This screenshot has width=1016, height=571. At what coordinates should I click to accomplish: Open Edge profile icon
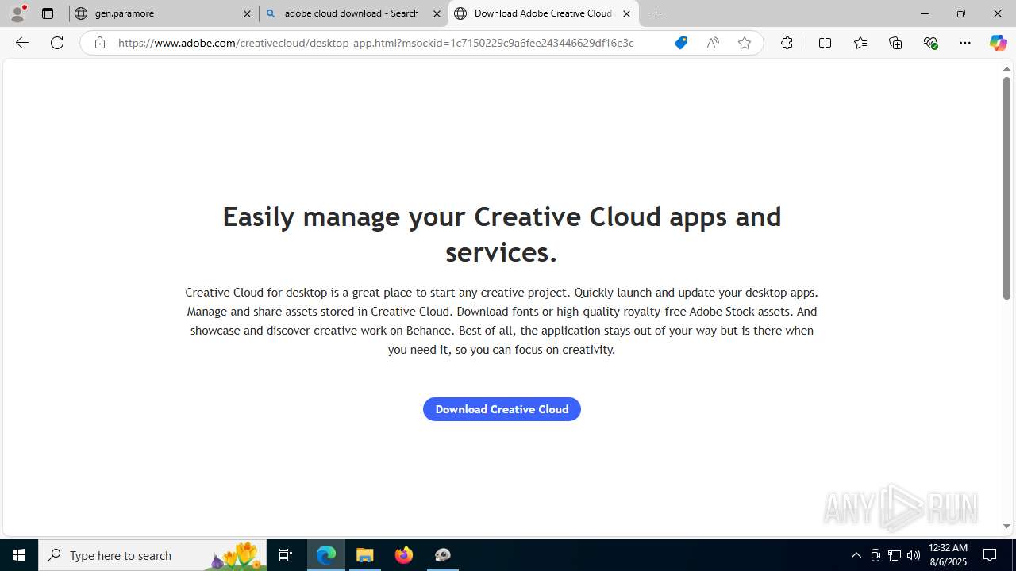[x=17, y=13]
